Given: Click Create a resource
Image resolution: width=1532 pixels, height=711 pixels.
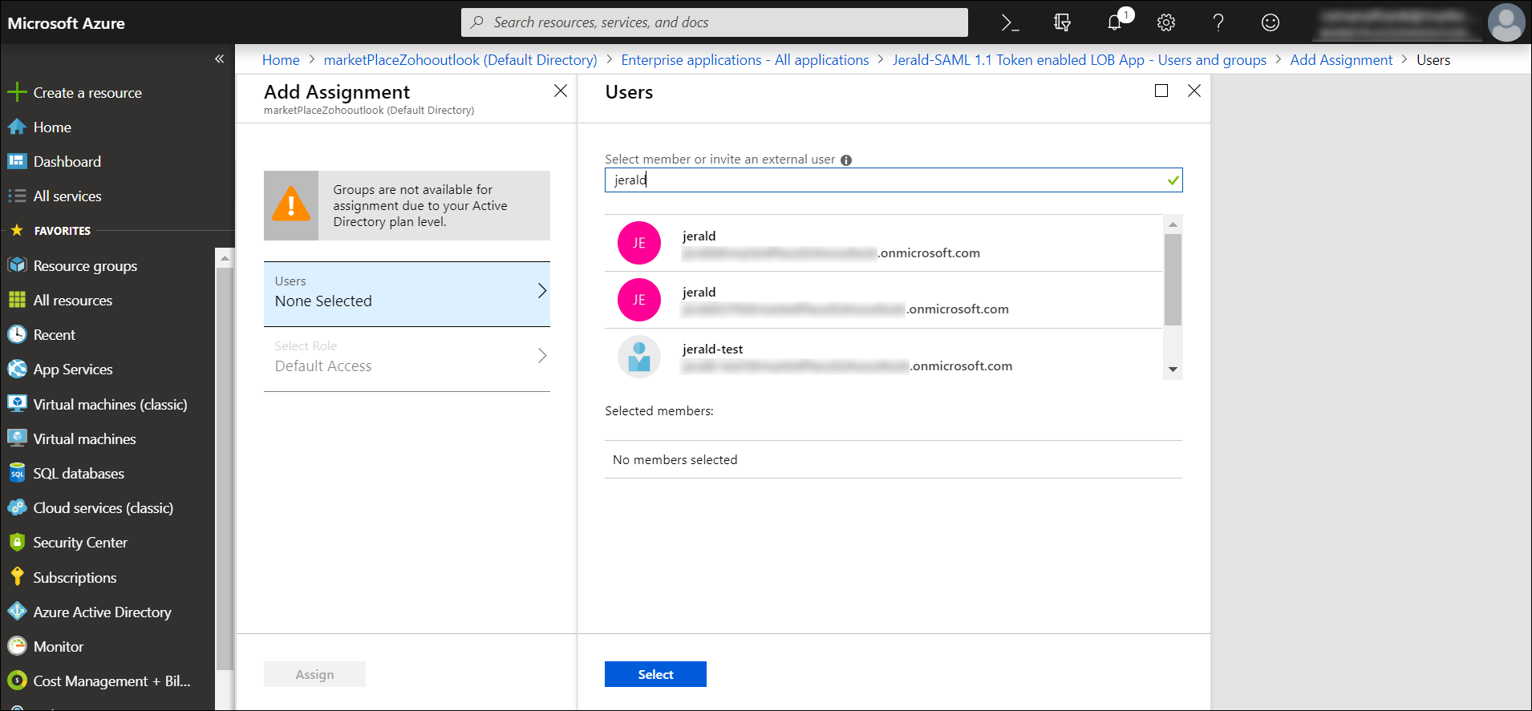Looking at the screenshot, I should 87,93.
